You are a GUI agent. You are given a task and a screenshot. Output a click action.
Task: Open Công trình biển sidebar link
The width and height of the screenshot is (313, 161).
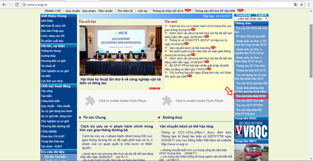[50, 101]
